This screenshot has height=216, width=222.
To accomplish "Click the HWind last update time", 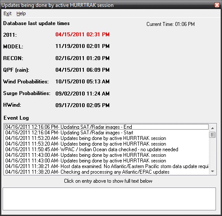I will click(x=82, y=105).
